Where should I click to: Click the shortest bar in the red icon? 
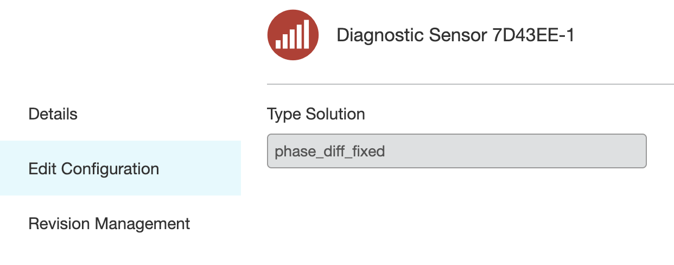point(279,45)
